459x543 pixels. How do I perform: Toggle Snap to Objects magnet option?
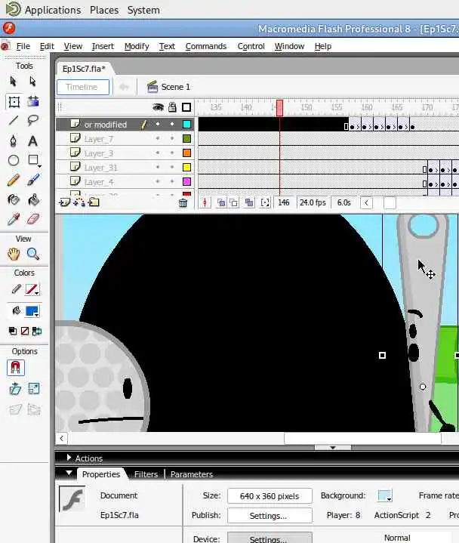(16, 368)
